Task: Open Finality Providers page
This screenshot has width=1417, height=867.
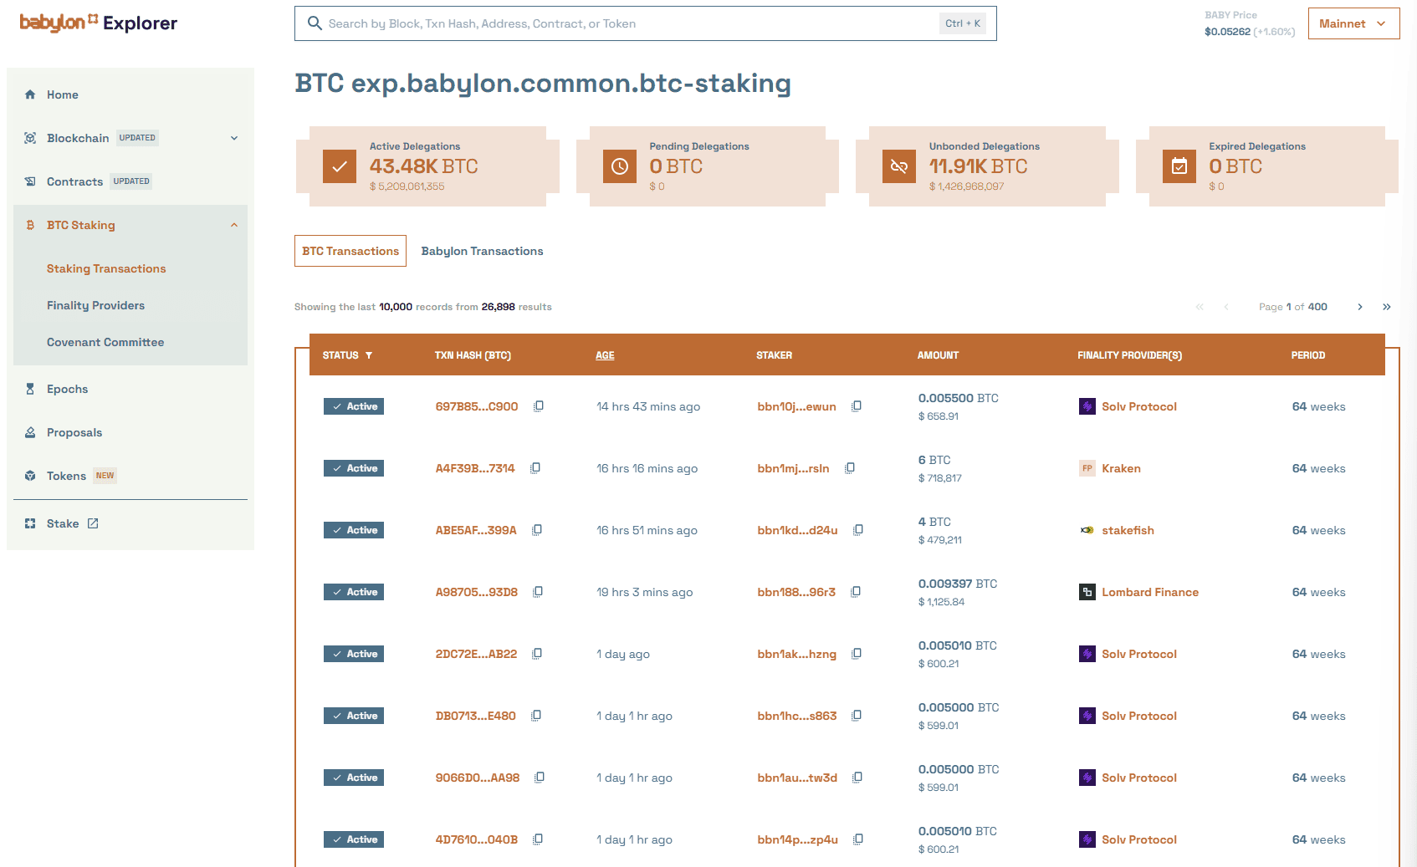Action: (x=95, y=305)
